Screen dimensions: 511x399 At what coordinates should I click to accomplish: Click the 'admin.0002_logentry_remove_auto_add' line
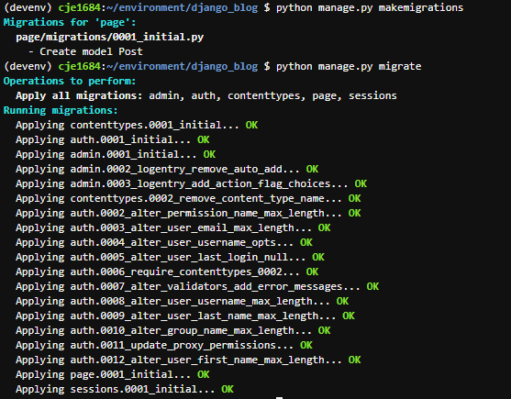167,169
